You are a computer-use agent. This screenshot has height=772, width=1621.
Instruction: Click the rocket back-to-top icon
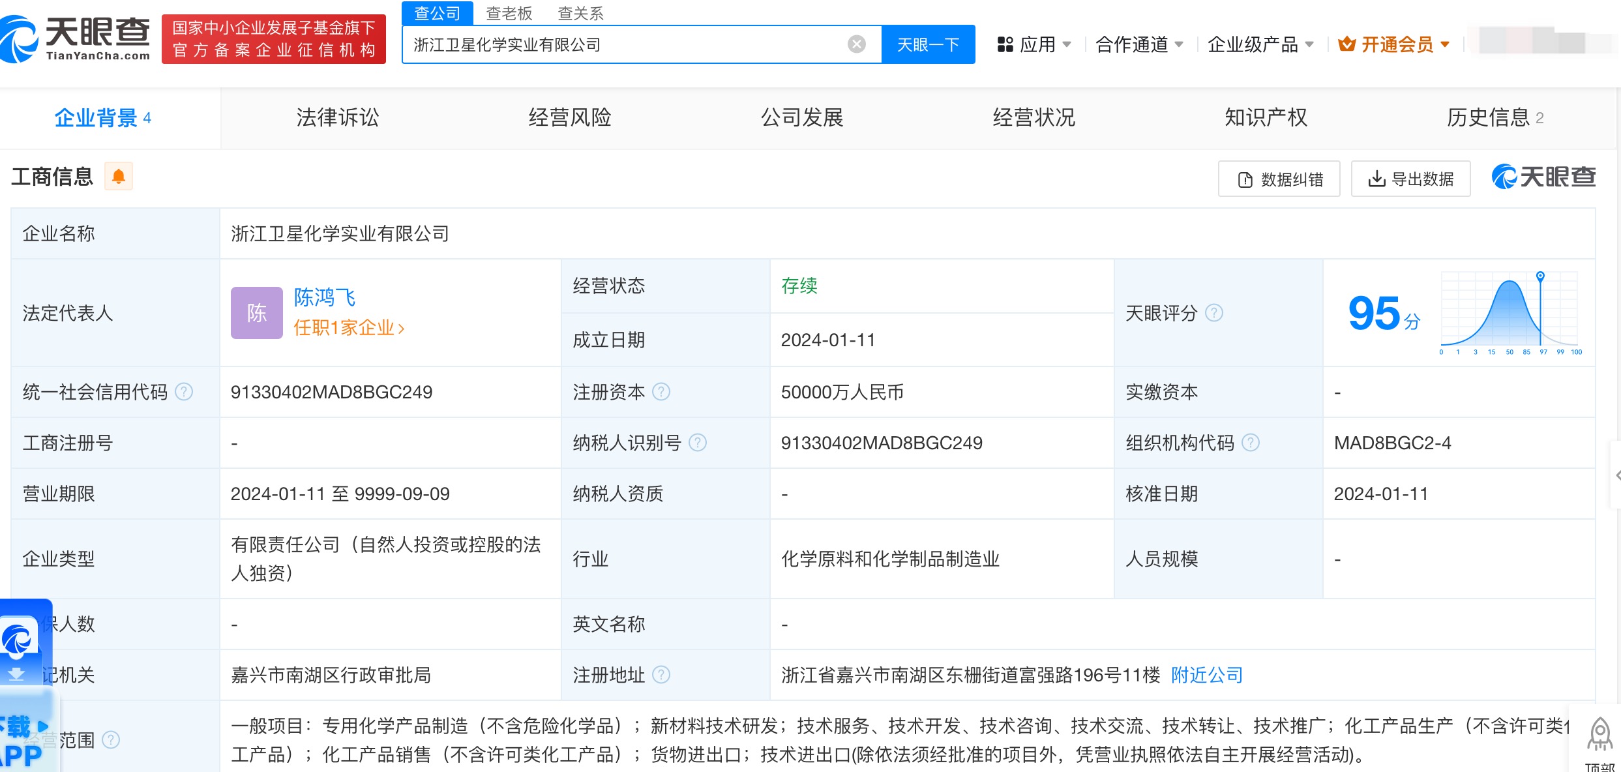point(1599,734)
